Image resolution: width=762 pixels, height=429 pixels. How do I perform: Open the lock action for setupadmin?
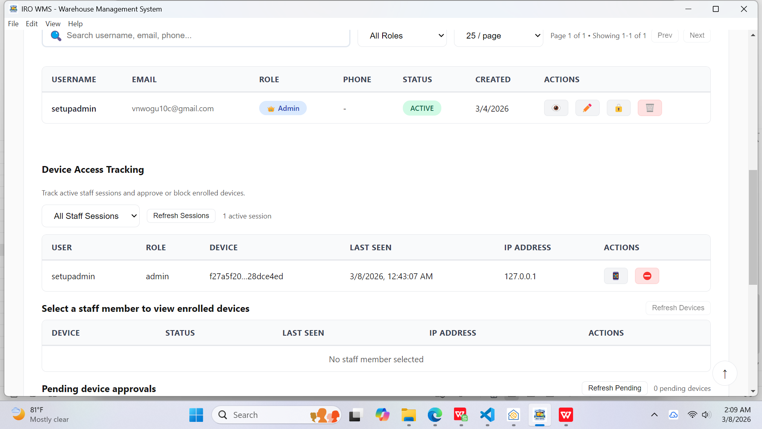[x=618, y=108]
